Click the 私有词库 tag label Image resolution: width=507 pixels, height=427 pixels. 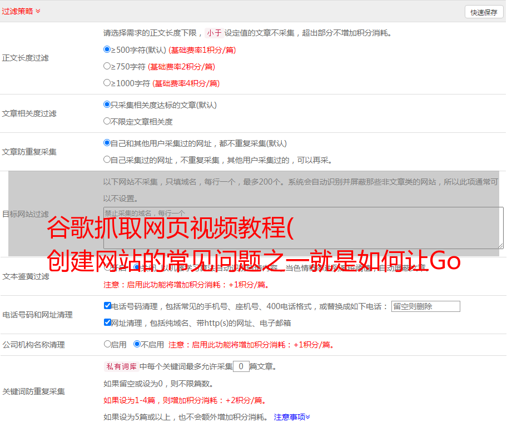tap(120, 366)
